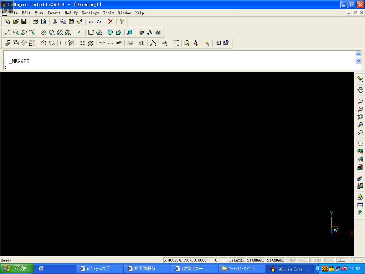Undo the last action
365x274 pixels.
click(91, 22)
